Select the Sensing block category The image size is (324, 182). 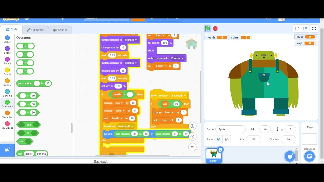pyautogui.click(x=7, y=93)
